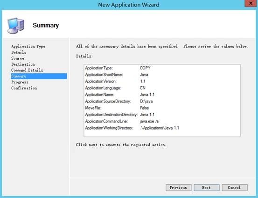258x198 pixels.
Task: Click the New Application Wizard title
Action: click(129, 5)
